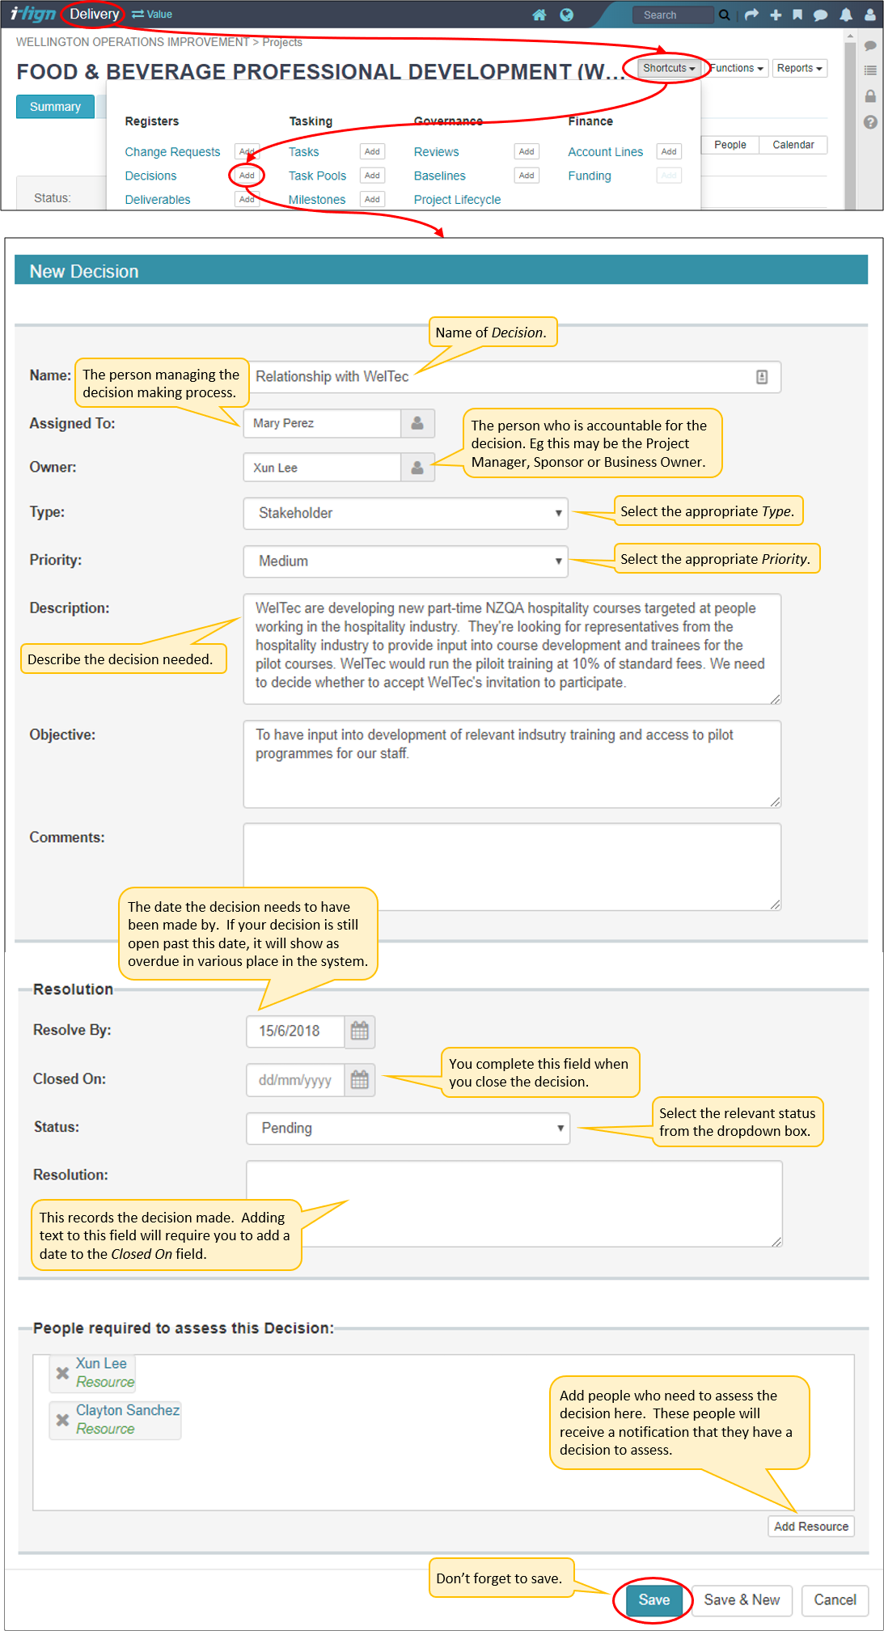The image size is (884, 1631).
Task: Click Add next to Reviews
Action: pyautogui.click(x=527, y=151)
